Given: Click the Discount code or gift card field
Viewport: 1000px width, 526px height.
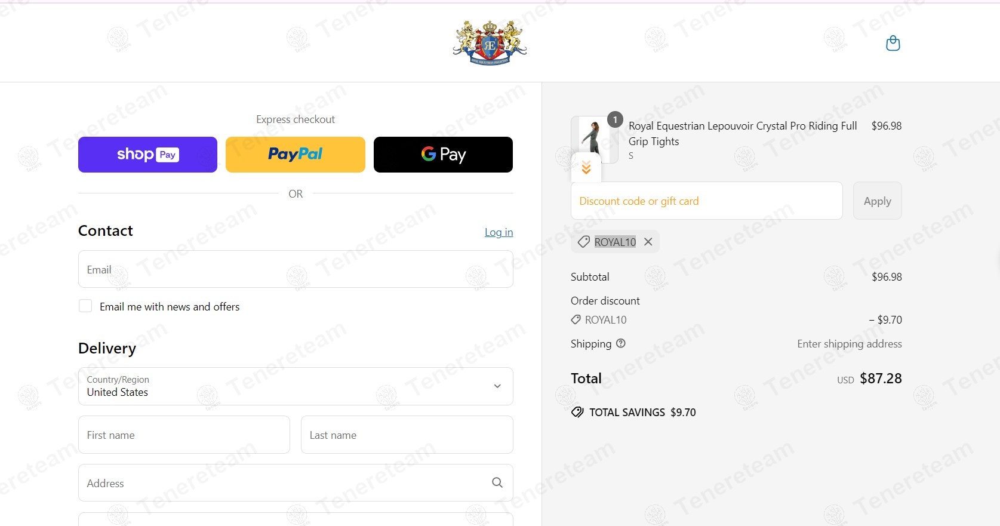Looking at the screenshot, I should [x=707, y=201].
